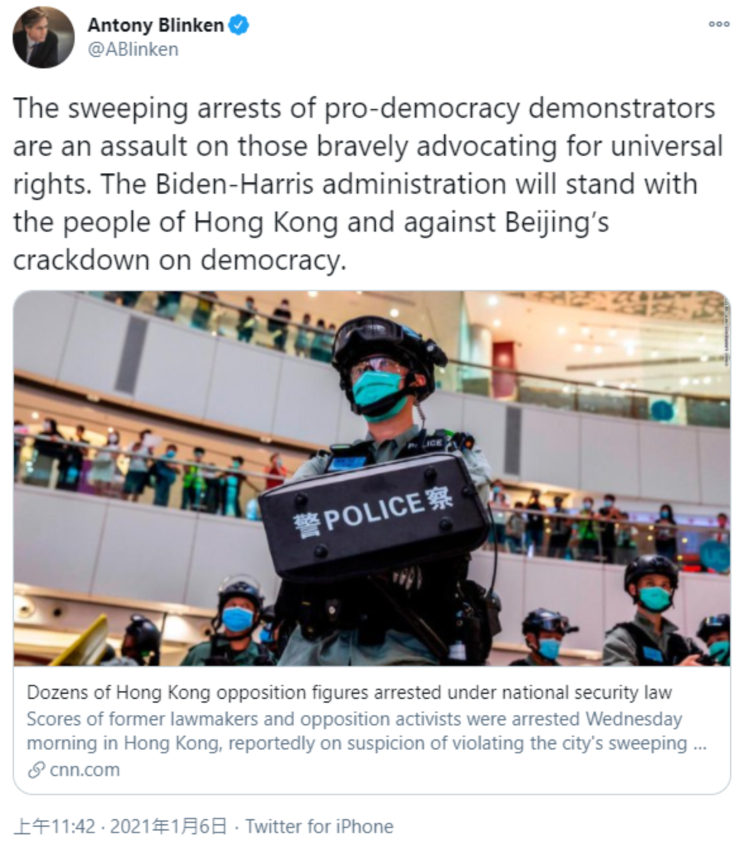Click tweet line beginning 'the people of Hong Kong'
The width and height of the screenshot is (744, 847).
[x=311, y=223]
